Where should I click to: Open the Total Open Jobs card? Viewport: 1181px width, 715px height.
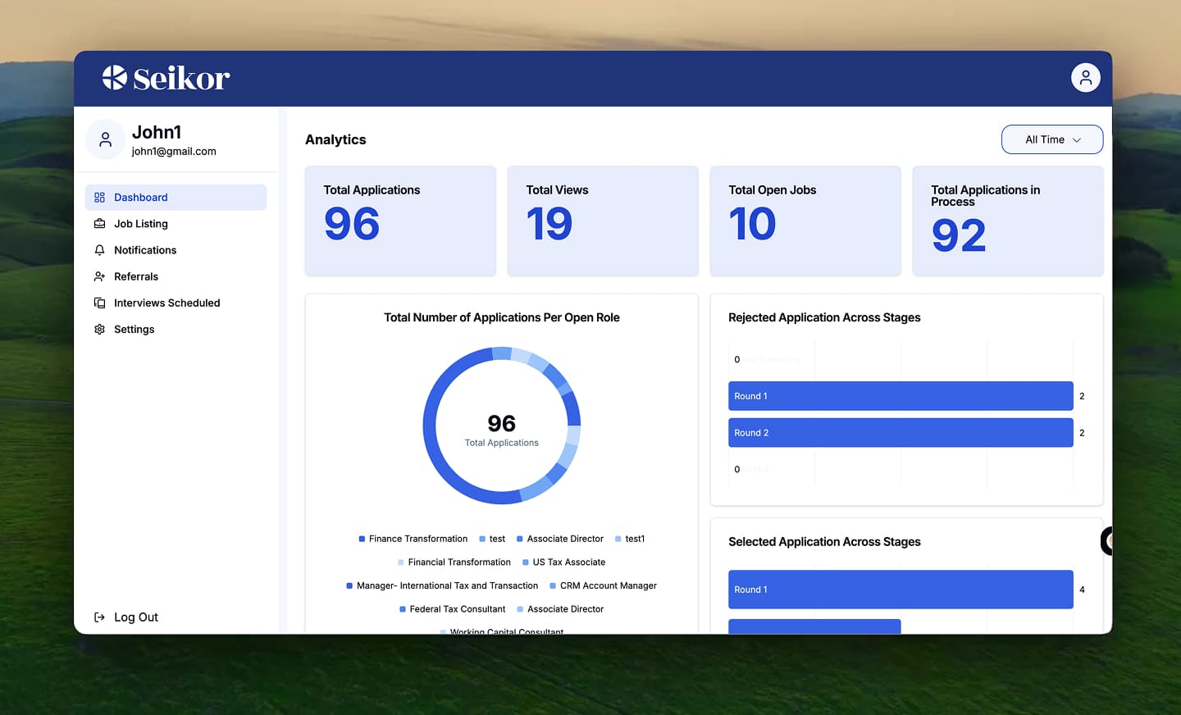click(805, 221)
